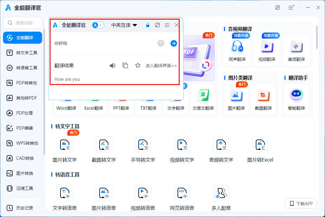Open the 视频翻译 tool
Image resolution: width=325 pixels, height=217 pixels.
(x=267, y=50)
